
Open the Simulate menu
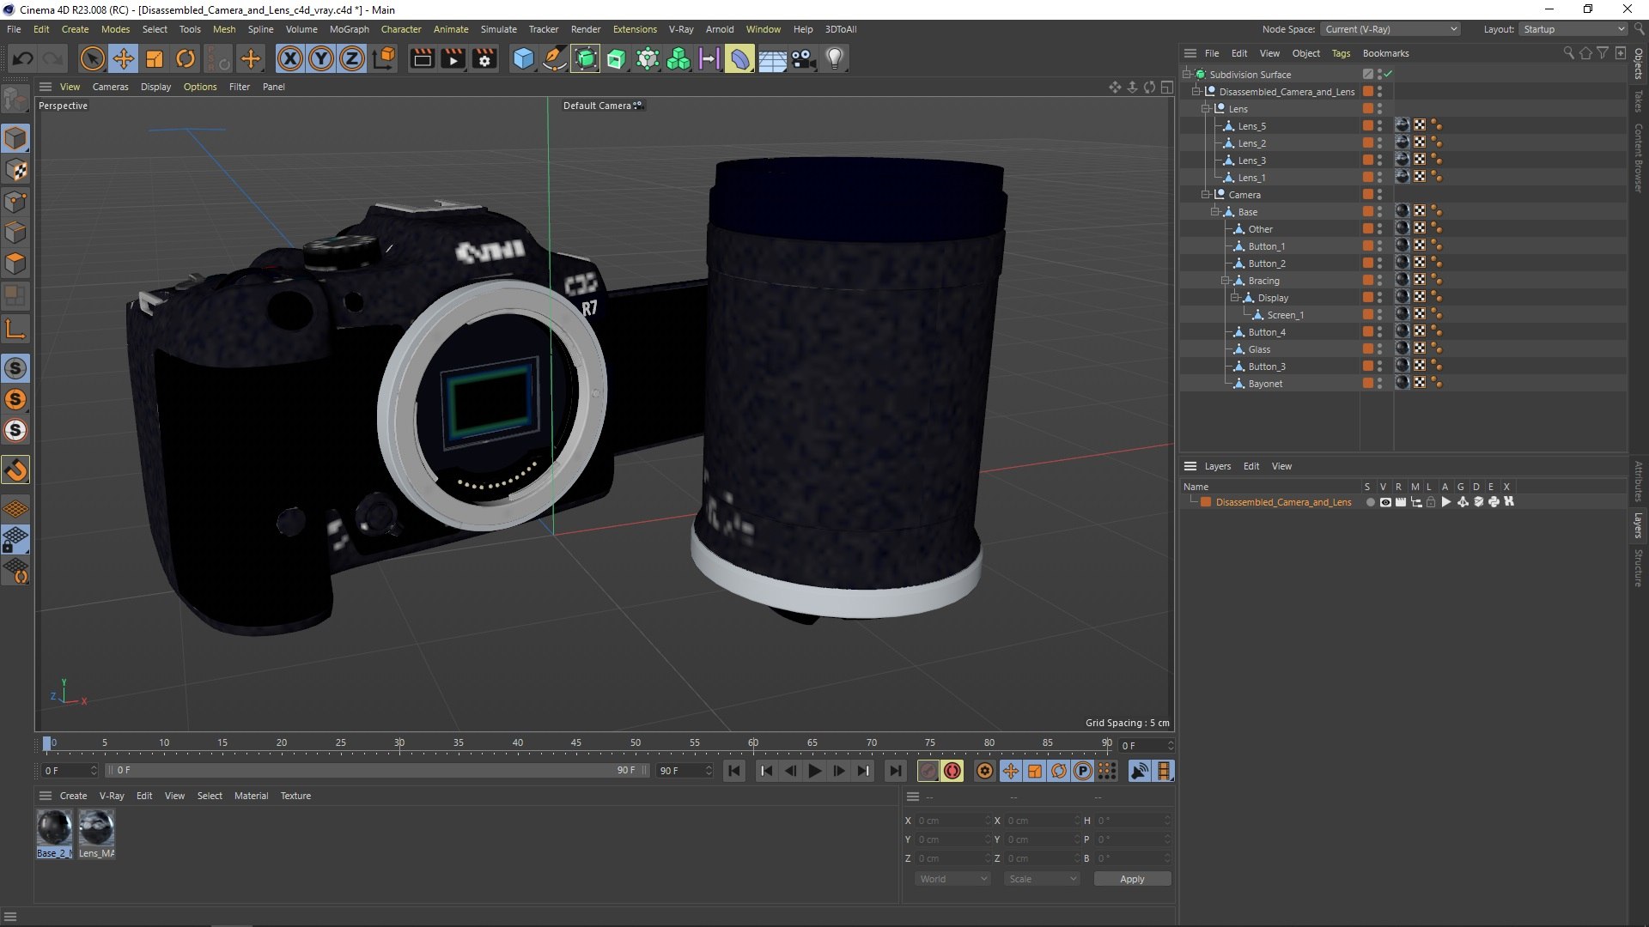tap(498, 29)
